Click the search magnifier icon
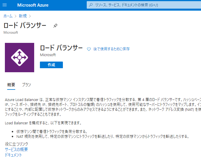The height and width of the screenshot is (162, 201). (91, 5)
